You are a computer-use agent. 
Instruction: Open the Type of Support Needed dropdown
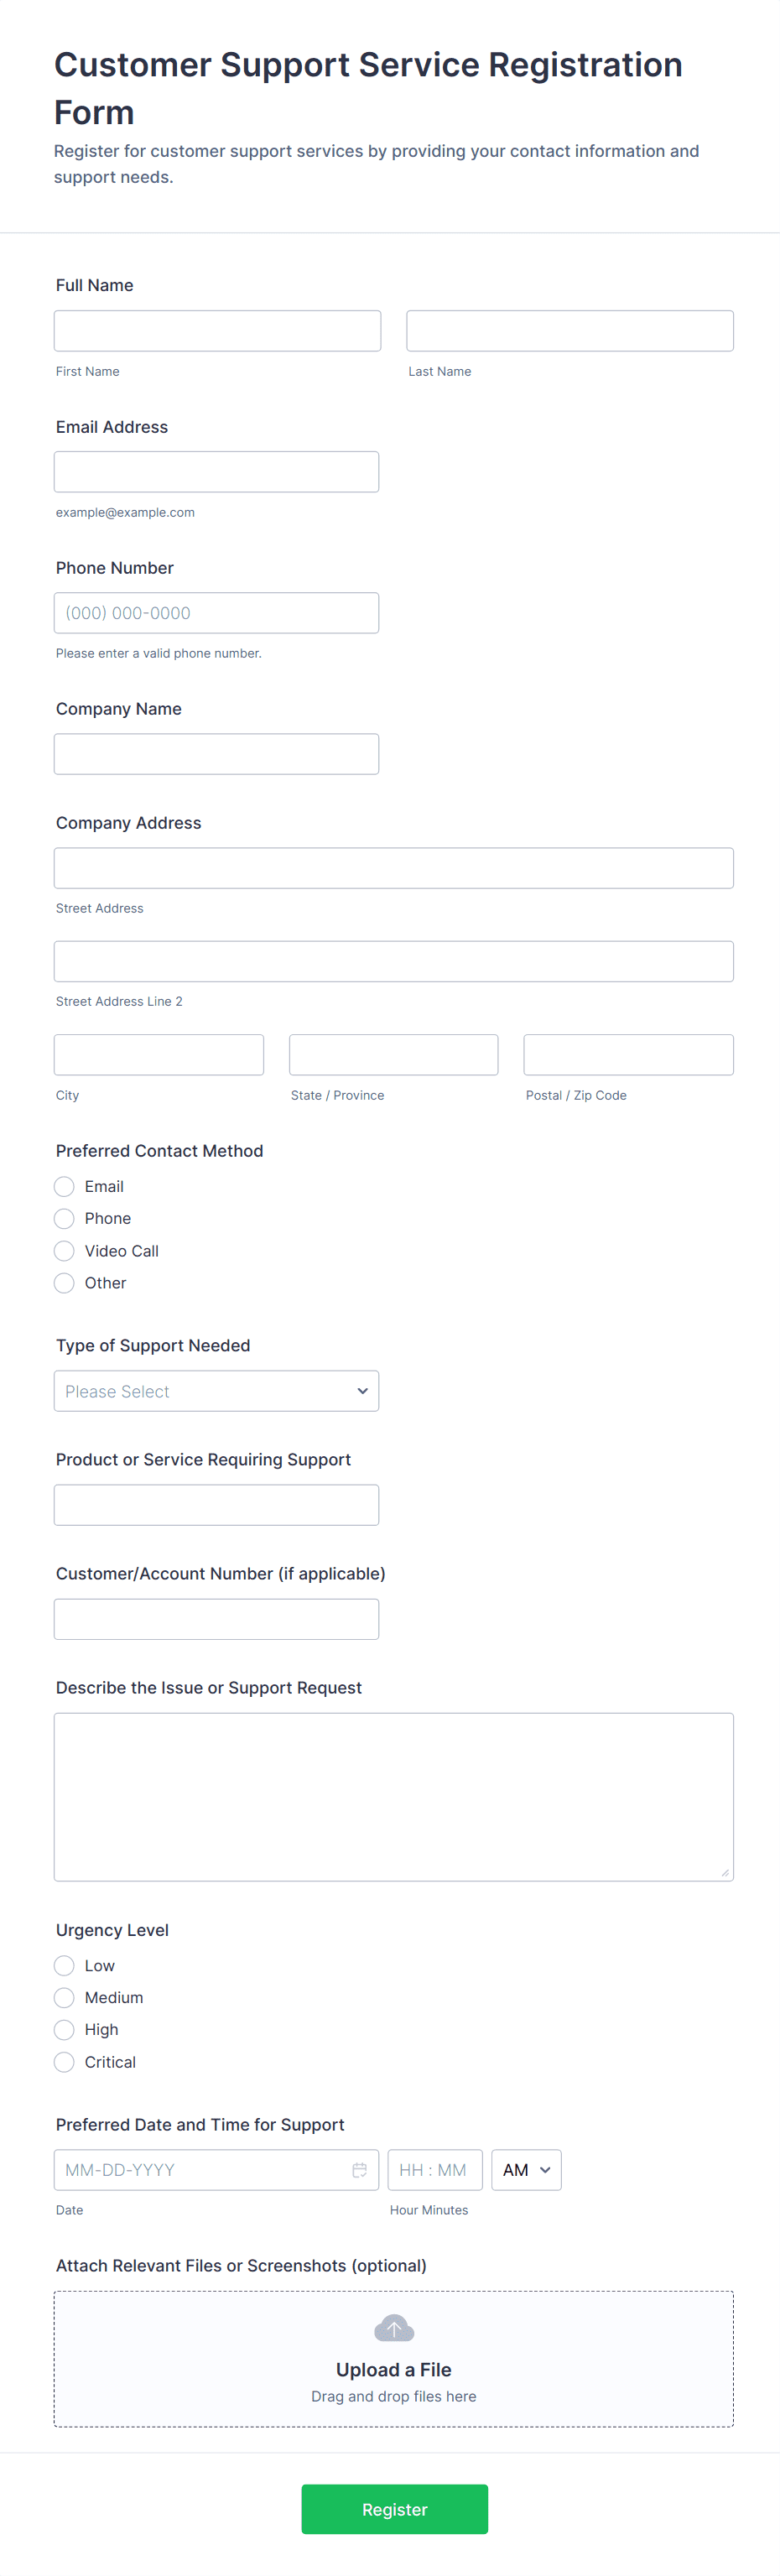[x=216, y=1390]
